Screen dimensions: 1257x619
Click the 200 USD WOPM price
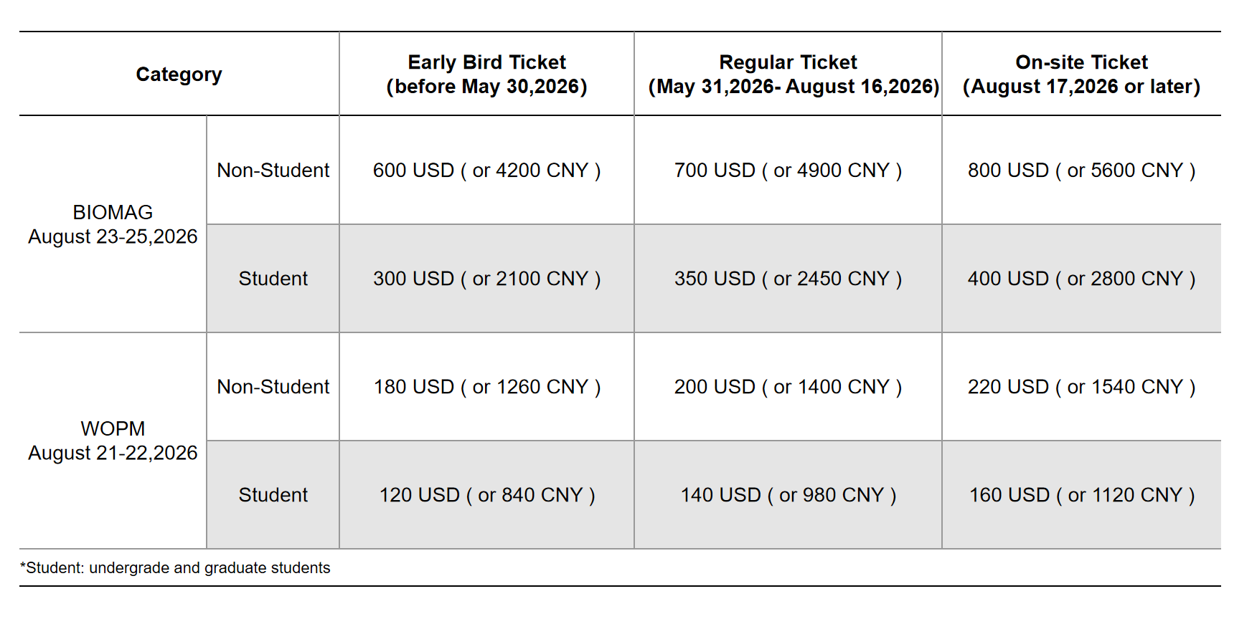pyautogui.click(x=788, y=387)
